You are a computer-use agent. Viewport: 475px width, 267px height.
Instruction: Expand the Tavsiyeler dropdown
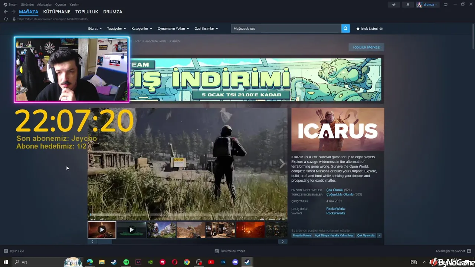[117, 29]
